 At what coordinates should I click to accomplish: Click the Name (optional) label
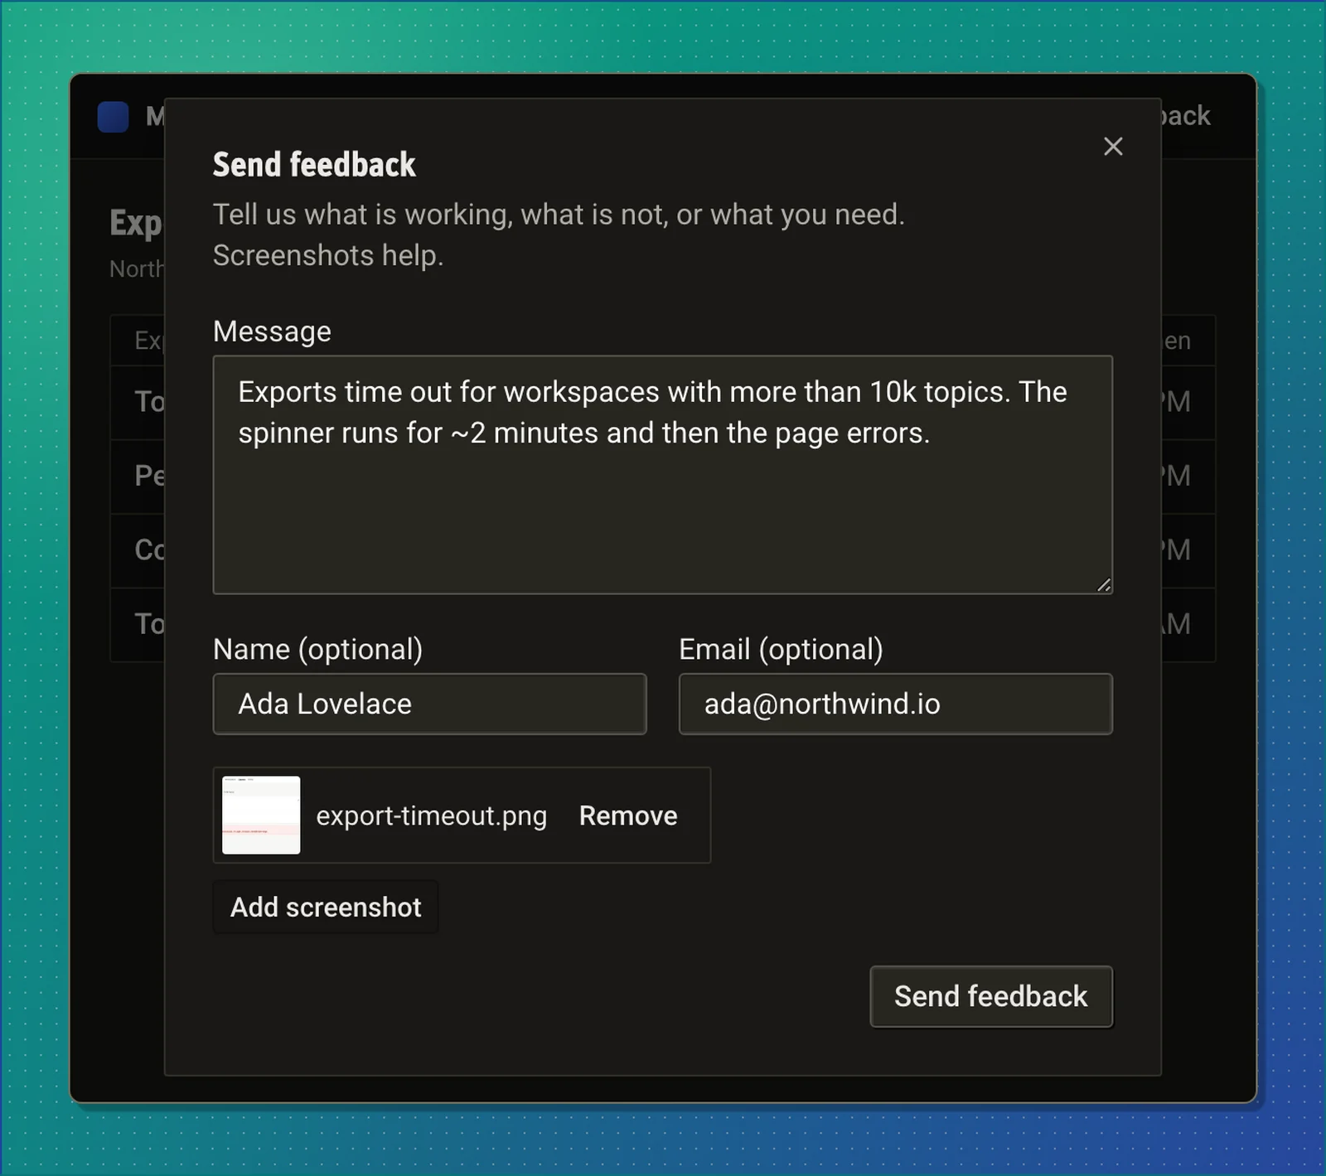coord(318,649)
